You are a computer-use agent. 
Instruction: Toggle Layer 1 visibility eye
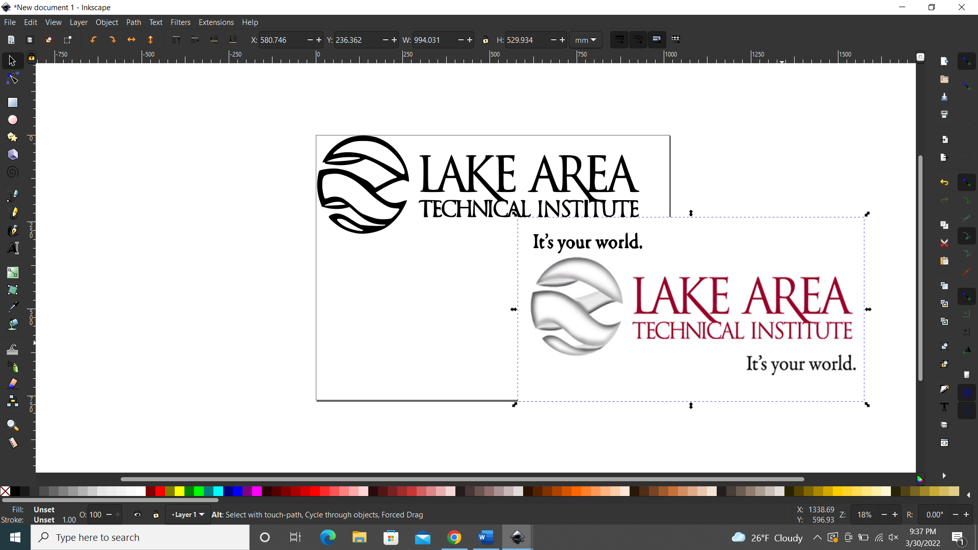pos(138,515)
